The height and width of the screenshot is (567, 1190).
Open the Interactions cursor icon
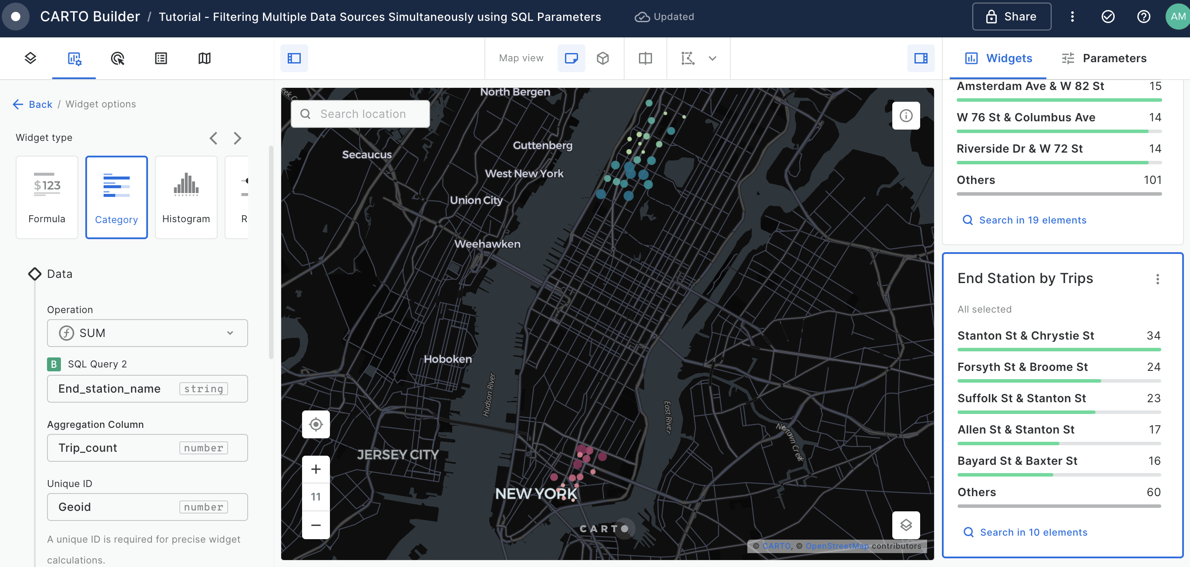(x=118, y=58)
